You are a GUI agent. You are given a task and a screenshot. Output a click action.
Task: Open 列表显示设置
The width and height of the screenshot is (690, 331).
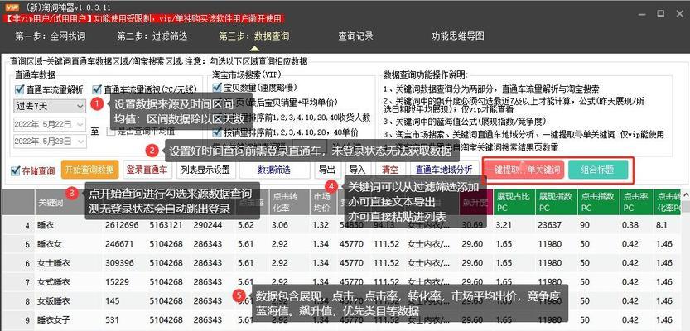pyautogui.click(x=205, y=170)
